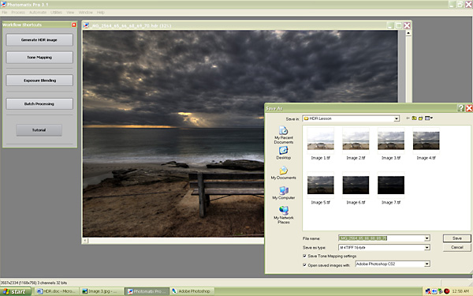The height and width of the screenshot is (296, 473).
Task: Open the Windows Start menu
Action: pos(16,291)
